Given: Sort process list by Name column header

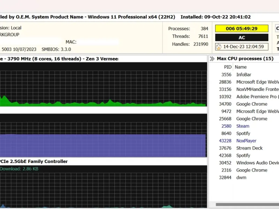Looking at the screenshot, I should (x=241, y=67).
